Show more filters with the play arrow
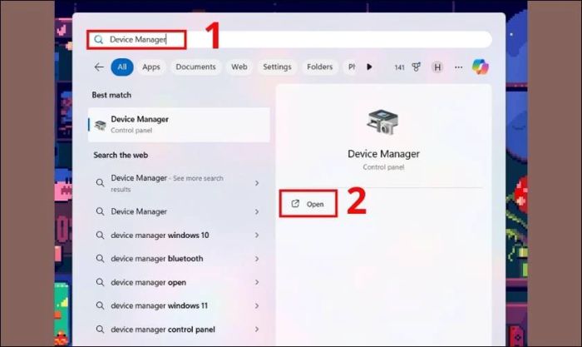Viewport: 582px width, 347px height. click(369, 67)
